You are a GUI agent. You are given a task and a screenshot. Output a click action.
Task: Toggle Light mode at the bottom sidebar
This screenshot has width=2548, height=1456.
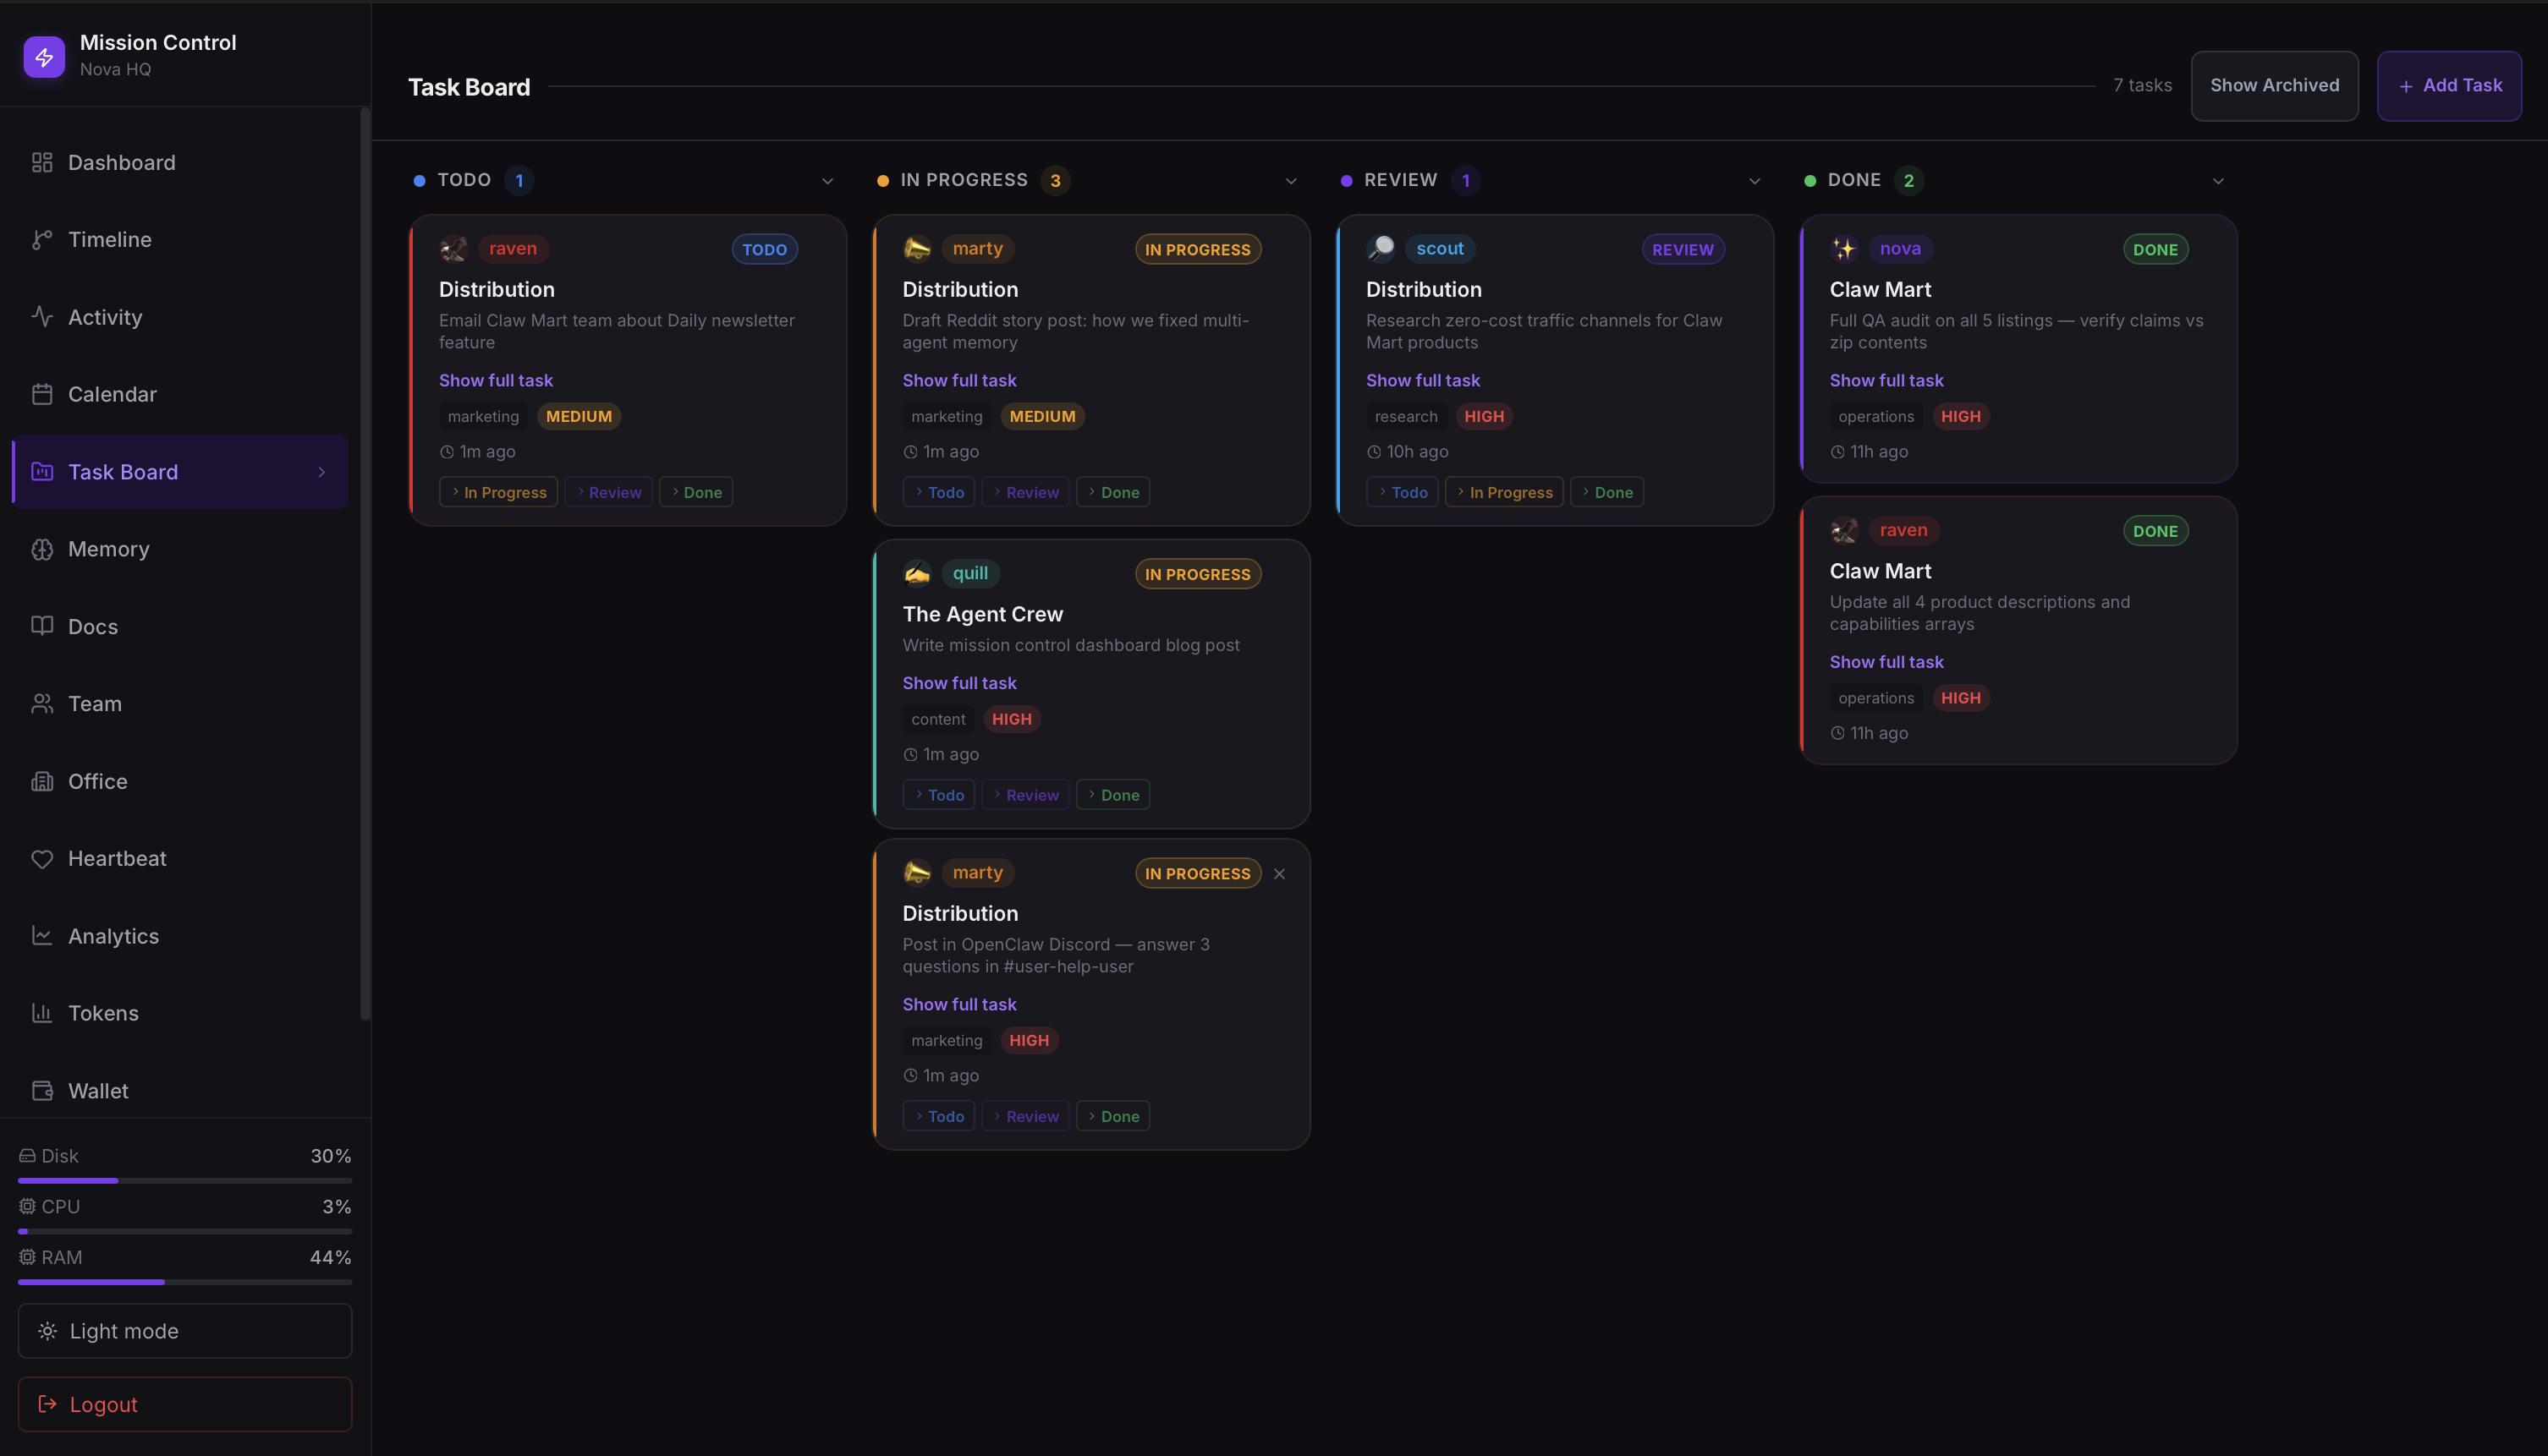[x=184, y=1331]
